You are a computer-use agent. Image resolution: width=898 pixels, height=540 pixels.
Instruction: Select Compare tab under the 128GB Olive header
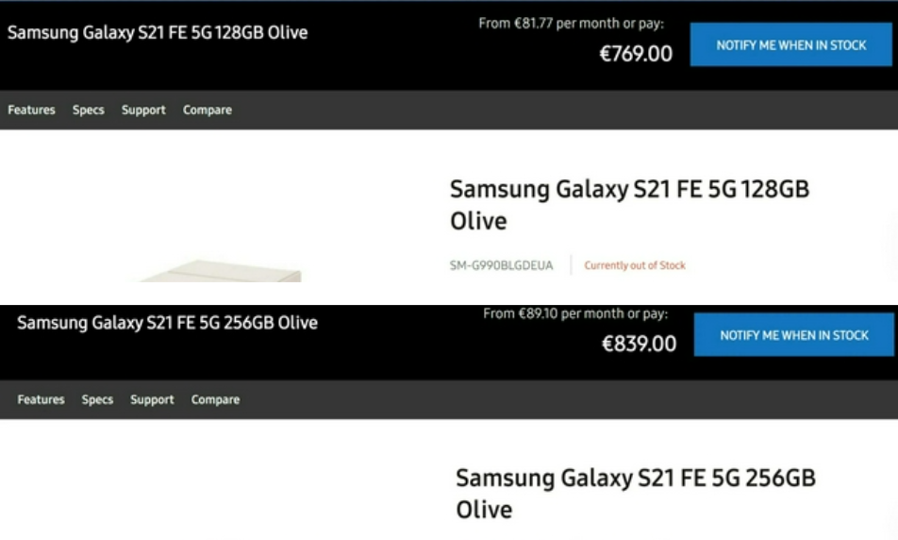[x=208, y=110]
